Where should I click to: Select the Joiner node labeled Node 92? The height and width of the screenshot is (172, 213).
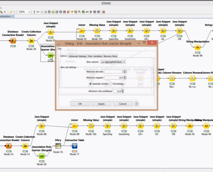pyautogui.click(x=82, y=31)
